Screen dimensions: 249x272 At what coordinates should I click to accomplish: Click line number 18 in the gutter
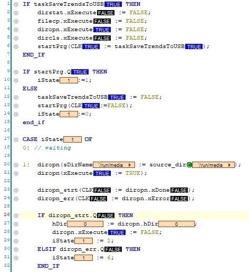pos(7,147)
